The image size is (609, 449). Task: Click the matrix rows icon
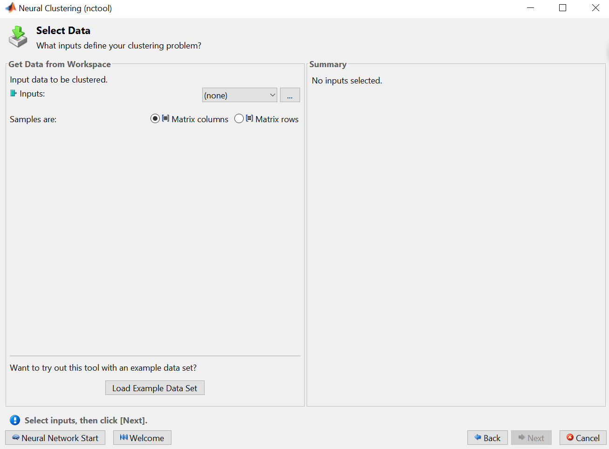pos(249,118)
